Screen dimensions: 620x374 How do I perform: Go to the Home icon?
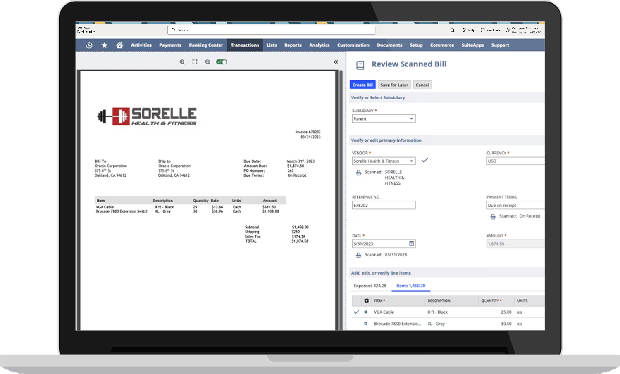point(119,45)
